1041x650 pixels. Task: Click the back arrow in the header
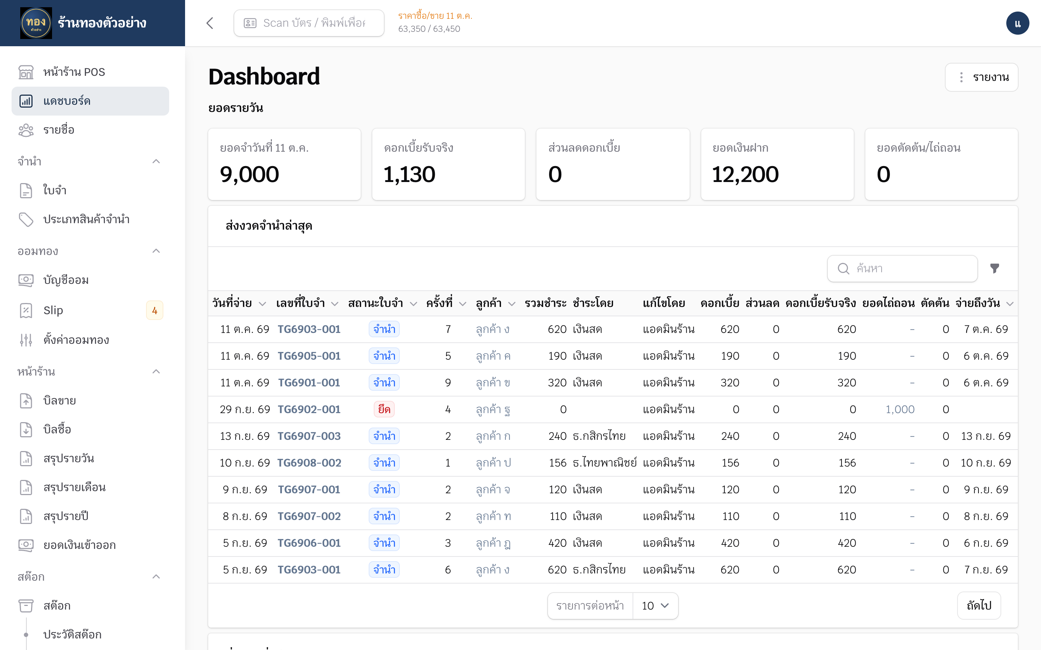tap(210, 23)
